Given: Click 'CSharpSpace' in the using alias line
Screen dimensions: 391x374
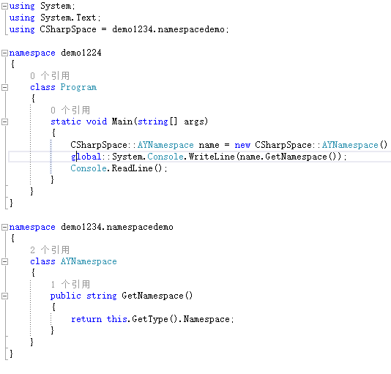Looking at the screenshot, I should pyautogui.click(x=68, y=29).
